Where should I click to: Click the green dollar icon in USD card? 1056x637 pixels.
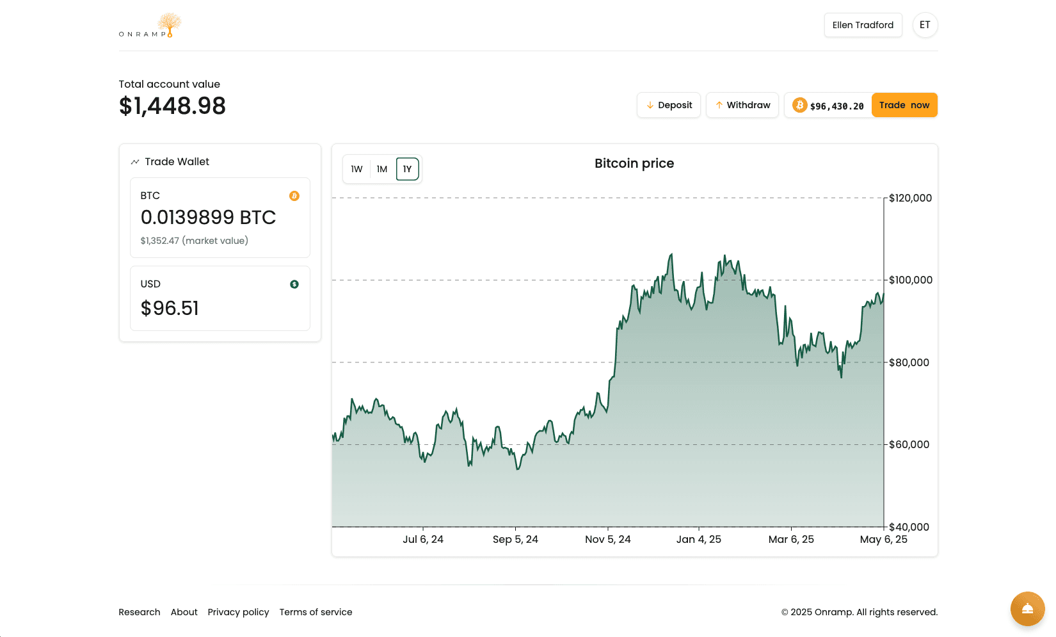pos(294,284)
